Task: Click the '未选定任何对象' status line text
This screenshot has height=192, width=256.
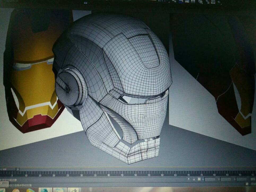Action: pos(8,180)
